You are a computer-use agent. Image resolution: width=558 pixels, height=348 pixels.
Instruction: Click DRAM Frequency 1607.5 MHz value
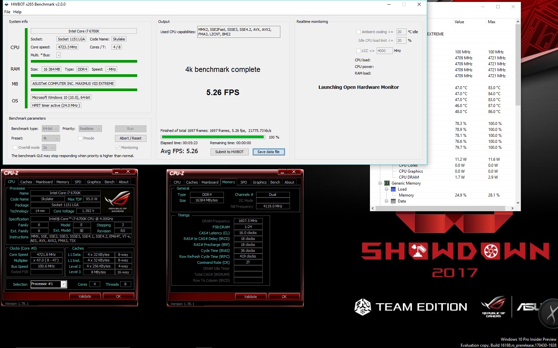(x=248, y=221)
